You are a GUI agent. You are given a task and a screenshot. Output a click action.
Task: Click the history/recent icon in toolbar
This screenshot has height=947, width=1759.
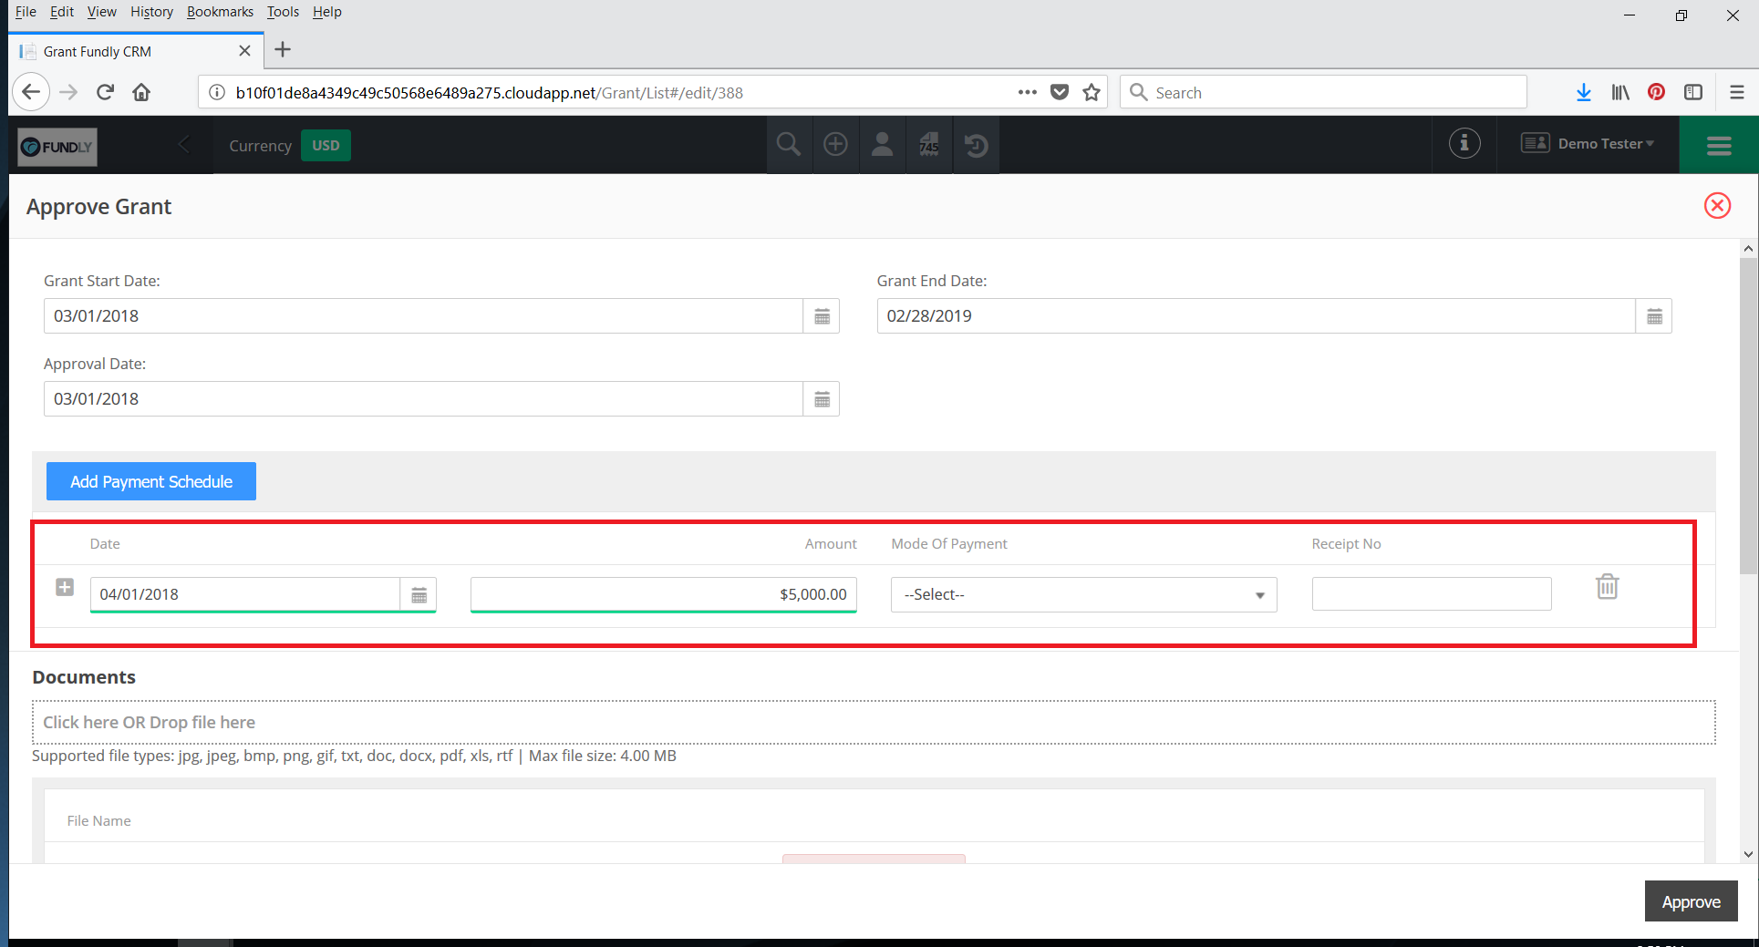[976, 145]
